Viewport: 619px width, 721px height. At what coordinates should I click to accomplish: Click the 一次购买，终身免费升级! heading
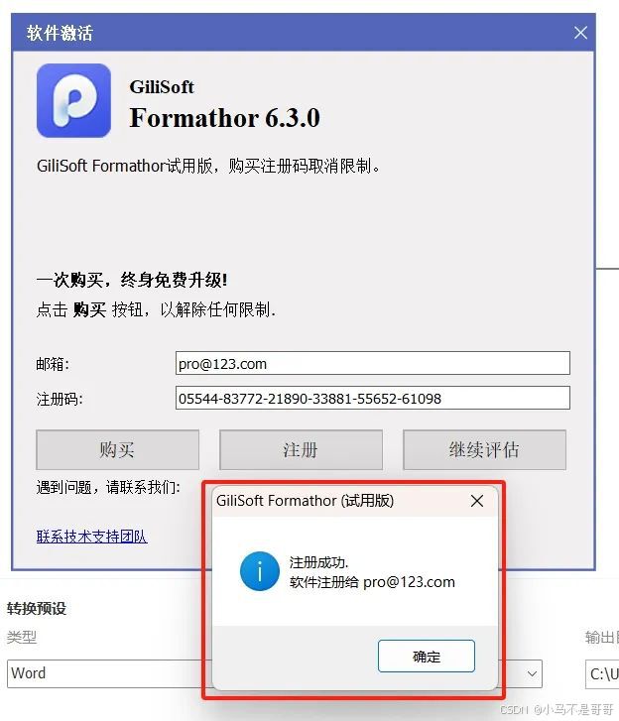tap(132, 280)
